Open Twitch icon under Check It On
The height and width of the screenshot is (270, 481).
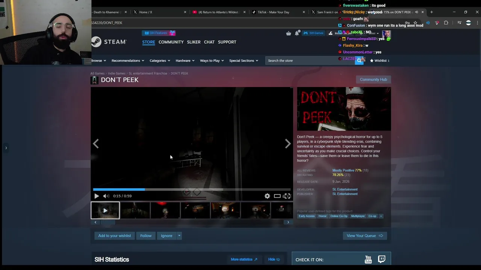381,259
